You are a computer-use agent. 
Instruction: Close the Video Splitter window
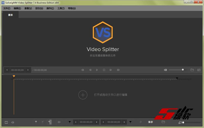198,2
